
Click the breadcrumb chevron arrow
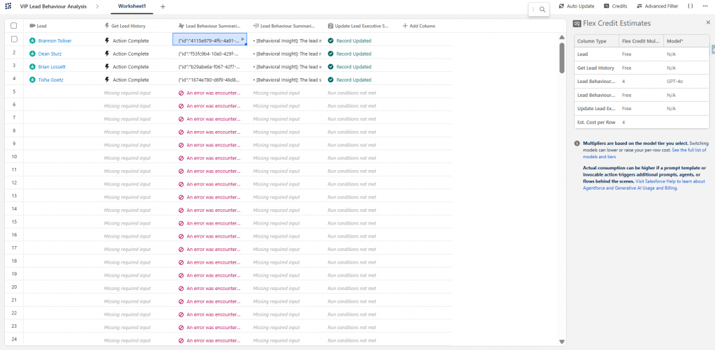click(x=97, y=6)
